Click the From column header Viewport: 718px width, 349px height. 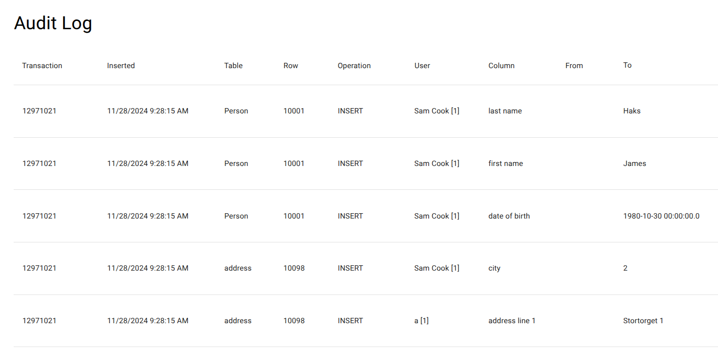point(574,66)
